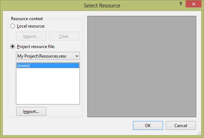Click the greyed-out Import button under Local resource
Viewport: 204px width, 138px height.
point(31,36)
